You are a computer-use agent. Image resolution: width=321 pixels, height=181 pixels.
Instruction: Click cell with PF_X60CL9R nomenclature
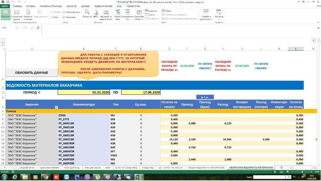84,139
